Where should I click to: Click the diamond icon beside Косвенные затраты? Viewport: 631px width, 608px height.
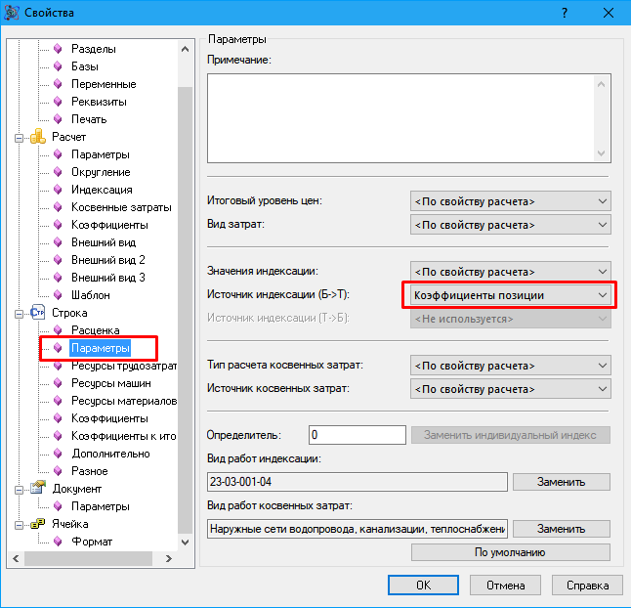58,207
